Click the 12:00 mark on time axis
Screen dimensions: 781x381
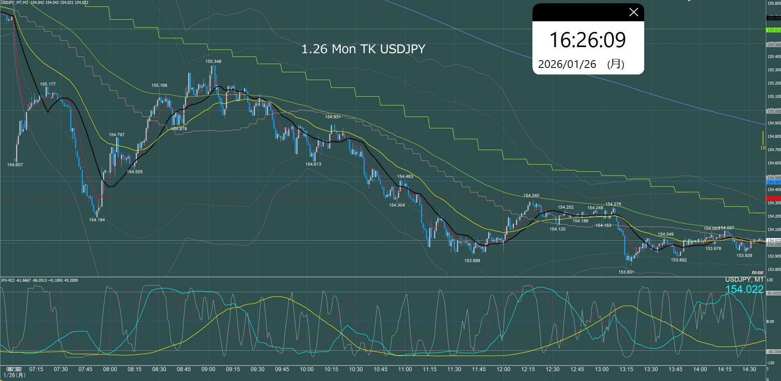(x=503, y=369)
